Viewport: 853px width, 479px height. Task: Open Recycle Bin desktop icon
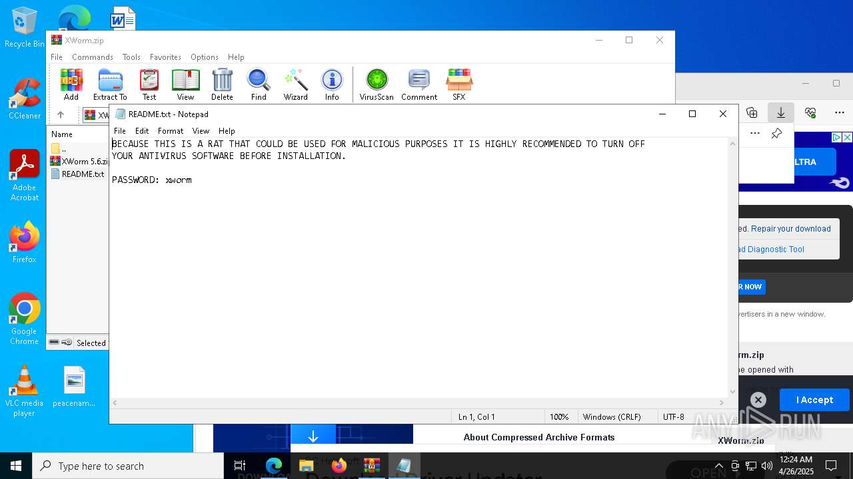click(25, 29)
